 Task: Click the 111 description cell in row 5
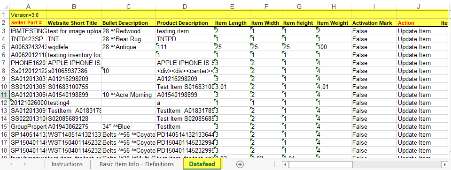[185, 47]
